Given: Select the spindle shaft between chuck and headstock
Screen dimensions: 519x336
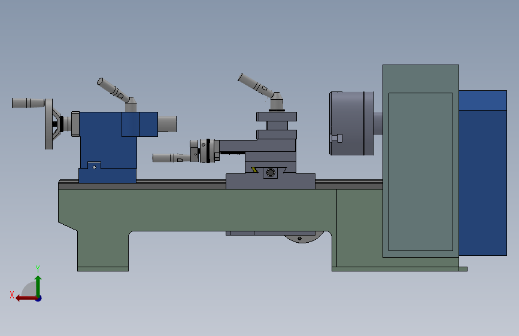Looking at the screenshot, I should (x=378, y=123).
